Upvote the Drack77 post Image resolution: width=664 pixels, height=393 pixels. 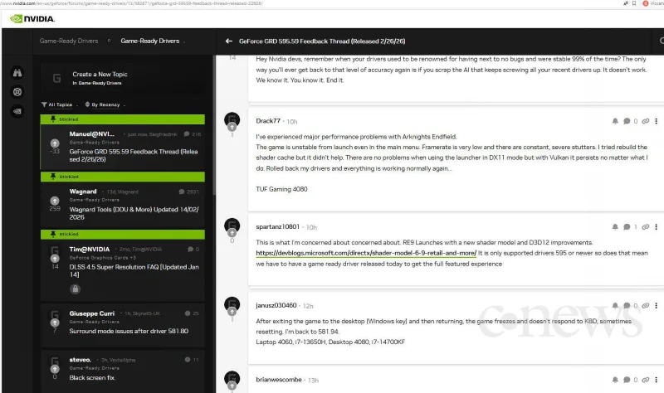click(232, 127)
